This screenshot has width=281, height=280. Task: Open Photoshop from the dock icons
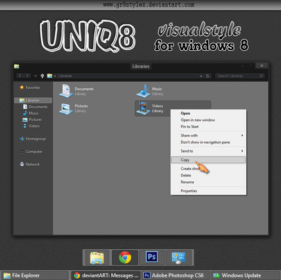tap(152, 257)
